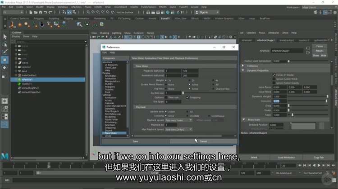Click the Copy Tab button

(x=319, y=158)
